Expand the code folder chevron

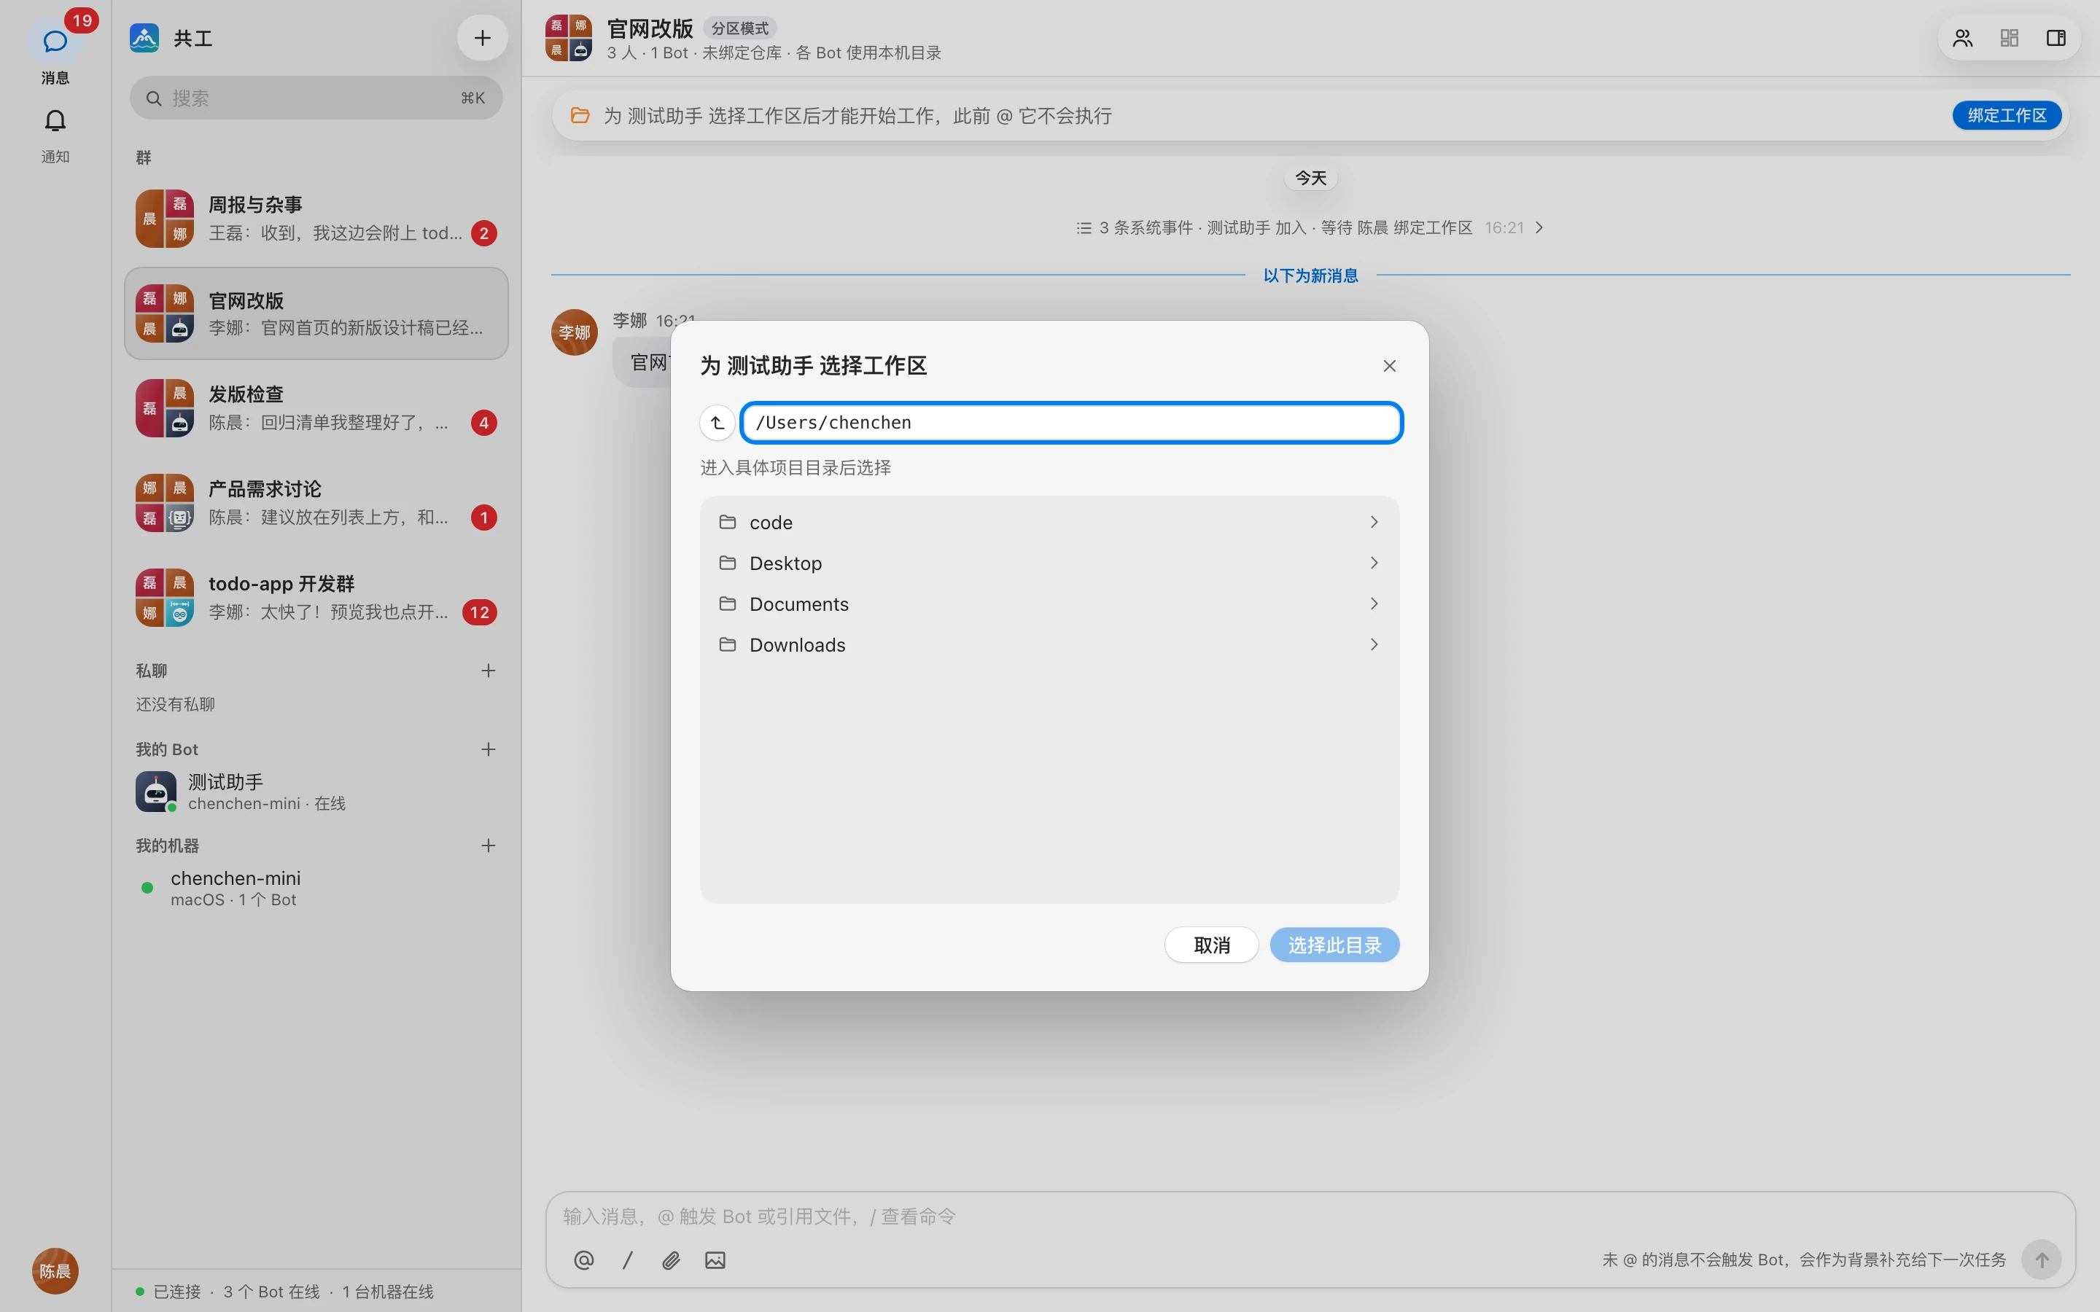point(1374,523)
